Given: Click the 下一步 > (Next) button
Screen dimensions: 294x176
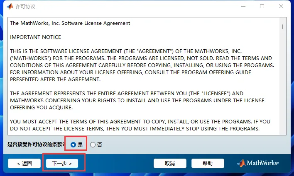Looking at the screenshot, I should tap(62, 164).
